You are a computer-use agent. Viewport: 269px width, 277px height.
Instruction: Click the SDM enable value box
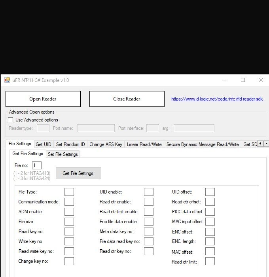point(69,212)
